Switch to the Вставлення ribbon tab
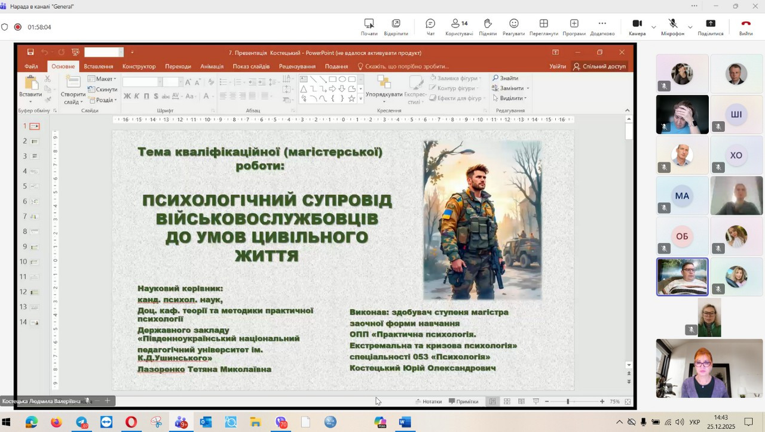Screen dimensions: 765x432 [99, 66]
